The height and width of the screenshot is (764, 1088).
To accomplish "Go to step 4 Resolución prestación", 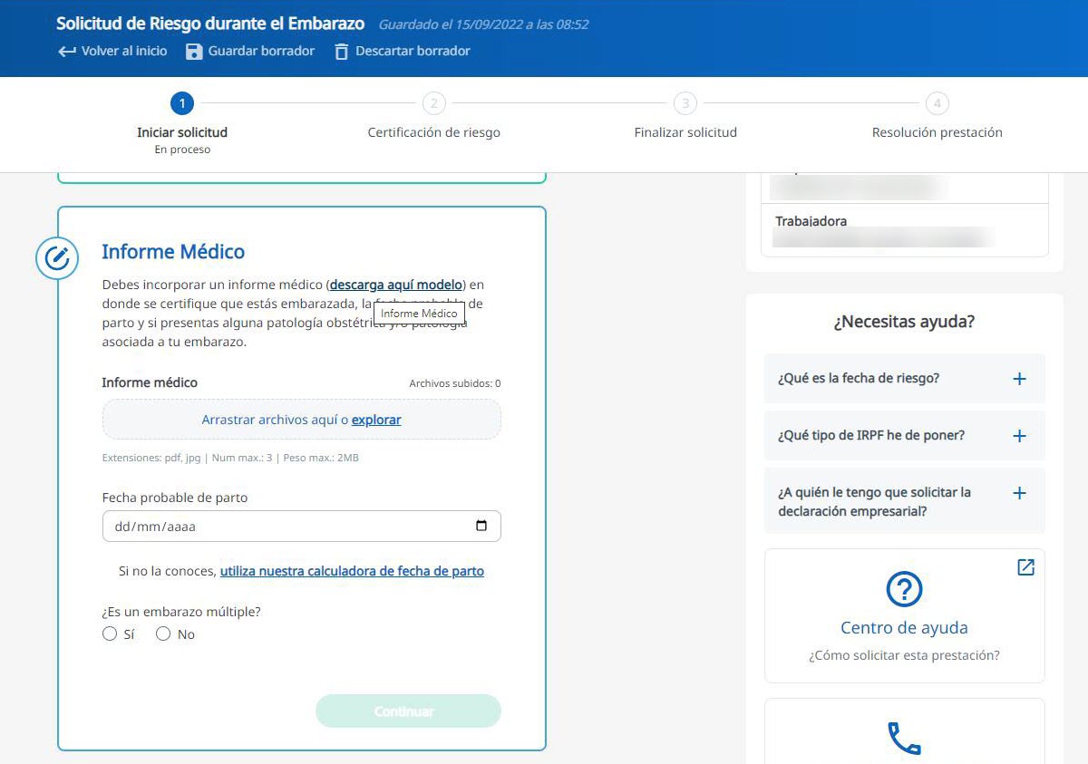I will 937,103.
